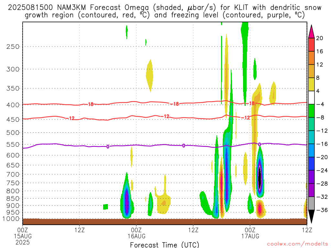The height and width of the screenshot is (248, 331).
Task: Click the middle '-12' red contour label
Action: click(165, 116)
